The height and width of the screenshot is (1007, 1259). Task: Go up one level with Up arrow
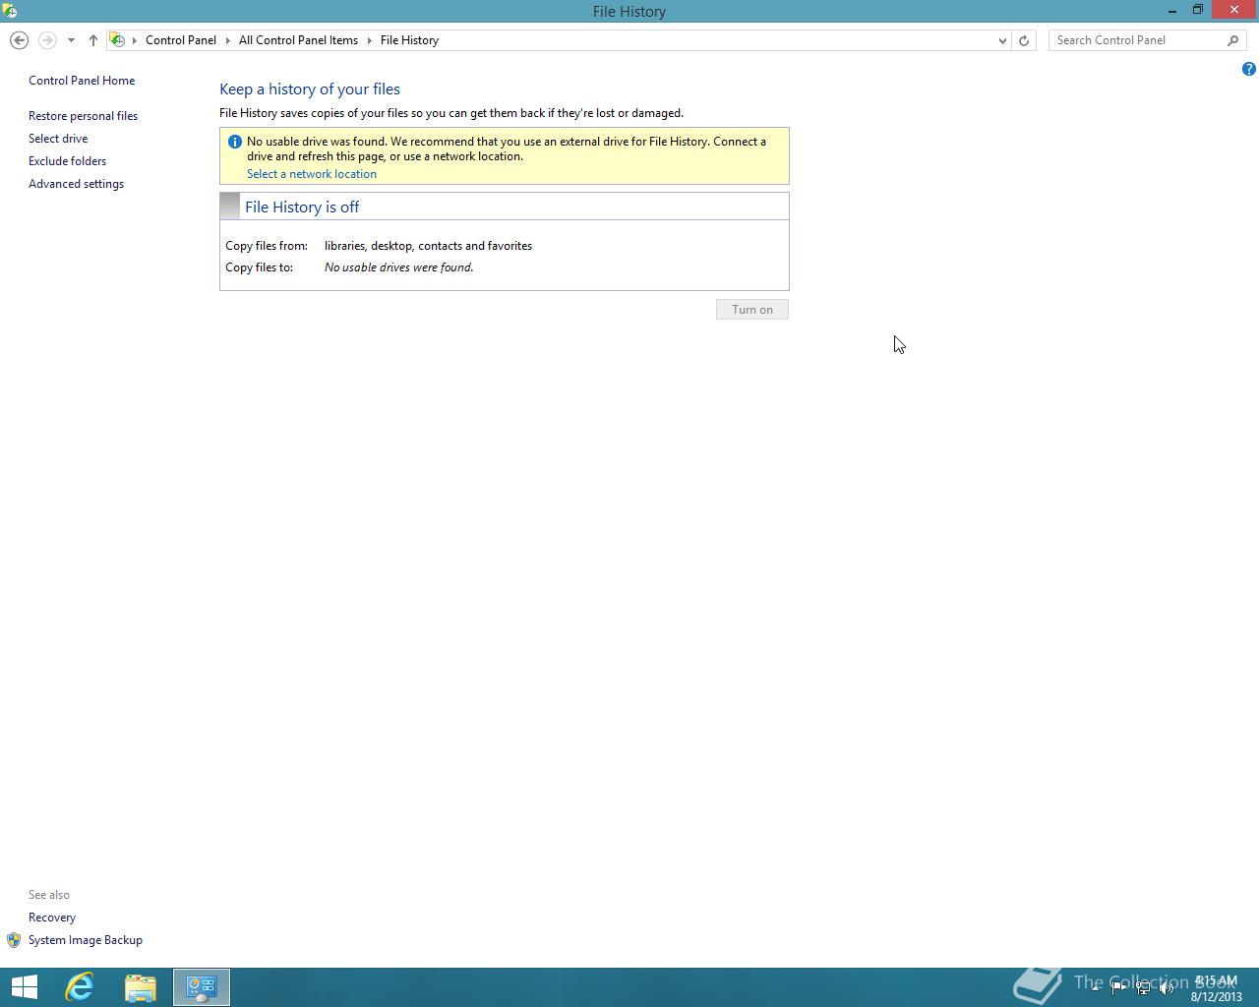[92, 40]
